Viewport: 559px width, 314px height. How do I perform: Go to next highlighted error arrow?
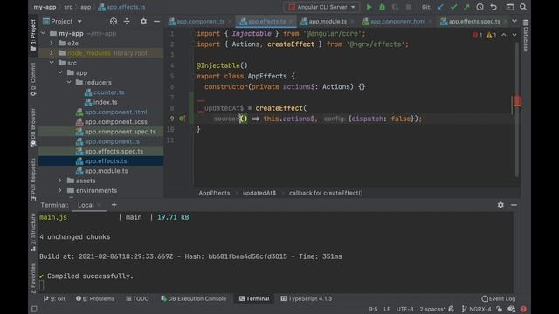tap(514, 35)
